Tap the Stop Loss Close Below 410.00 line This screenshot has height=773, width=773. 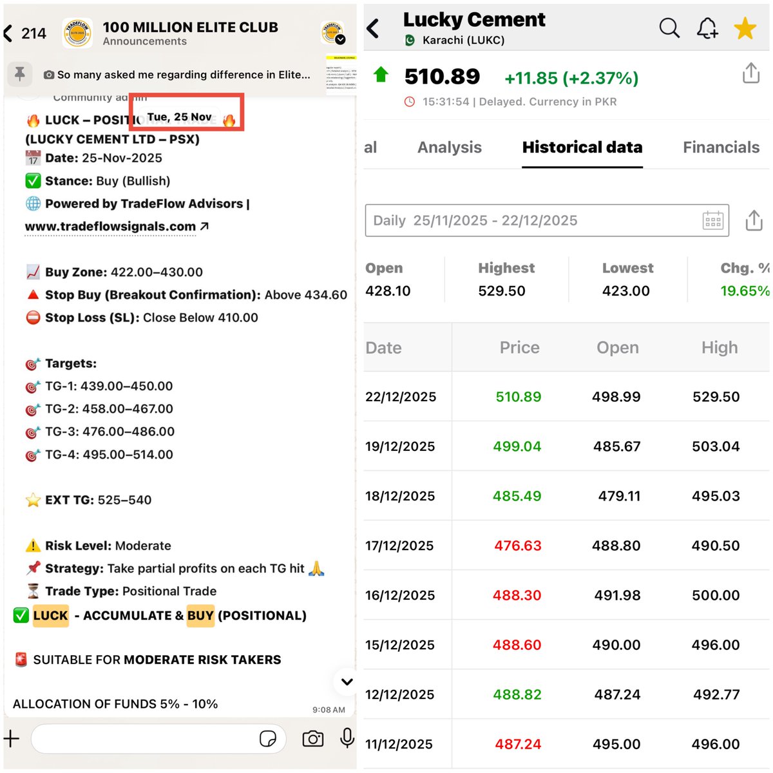pos(142,318)
